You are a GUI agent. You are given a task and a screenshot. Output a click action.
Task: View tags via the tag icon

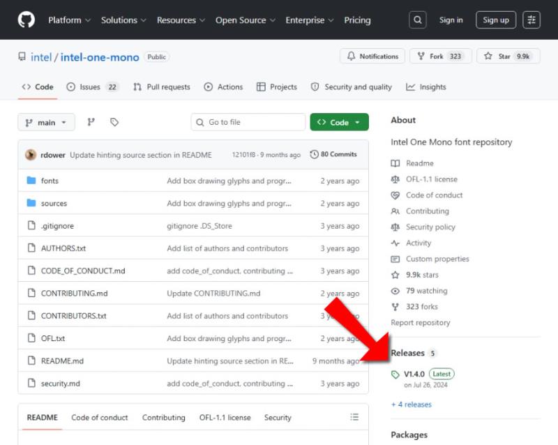coord(114,122)
